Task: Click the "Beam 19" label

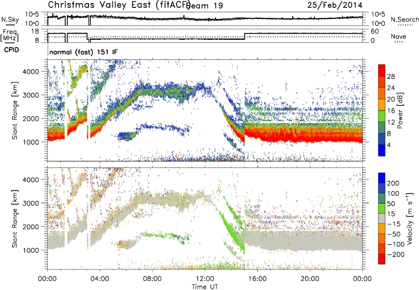Action: click(x=204, y=5)
